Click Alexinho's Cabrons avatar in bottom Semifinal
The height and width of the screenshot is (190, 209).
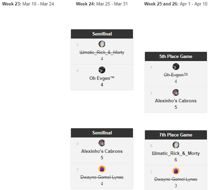(102, 143)
